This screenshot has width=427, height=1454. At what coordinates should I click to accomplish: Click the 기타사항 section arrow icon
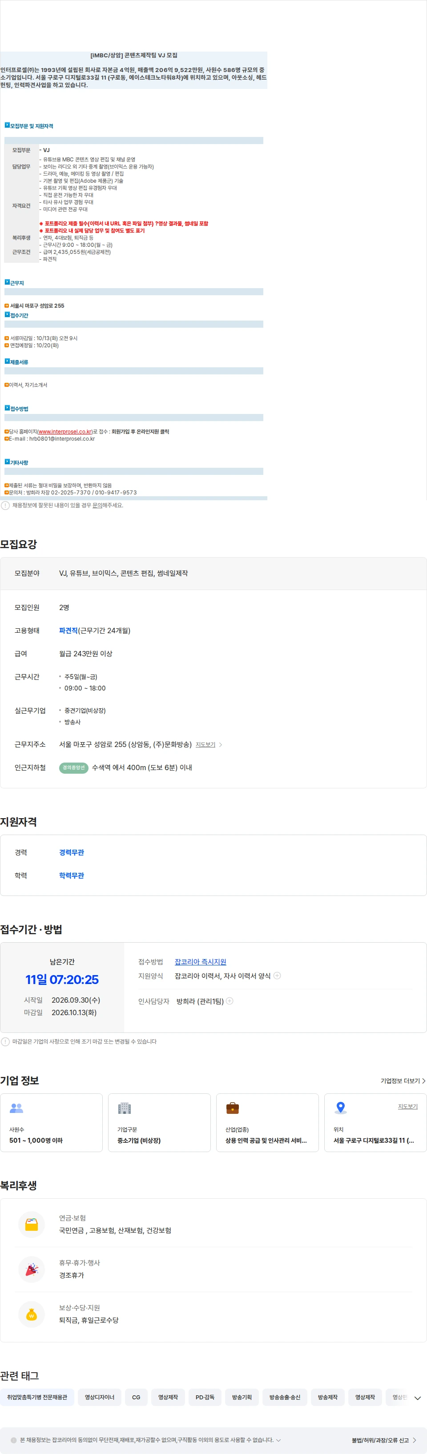pos(8,462)
